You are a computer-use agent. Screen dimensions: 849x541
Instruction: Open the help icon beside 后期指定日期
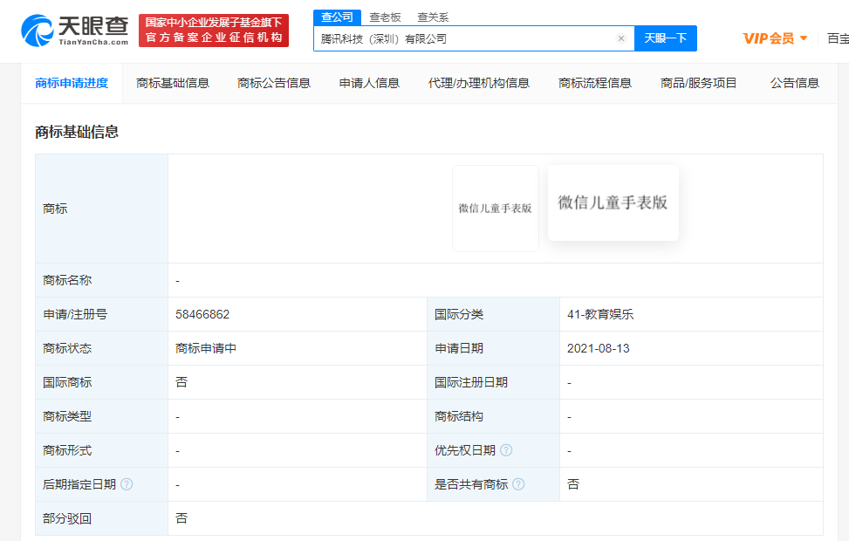[x=127, y=484]
